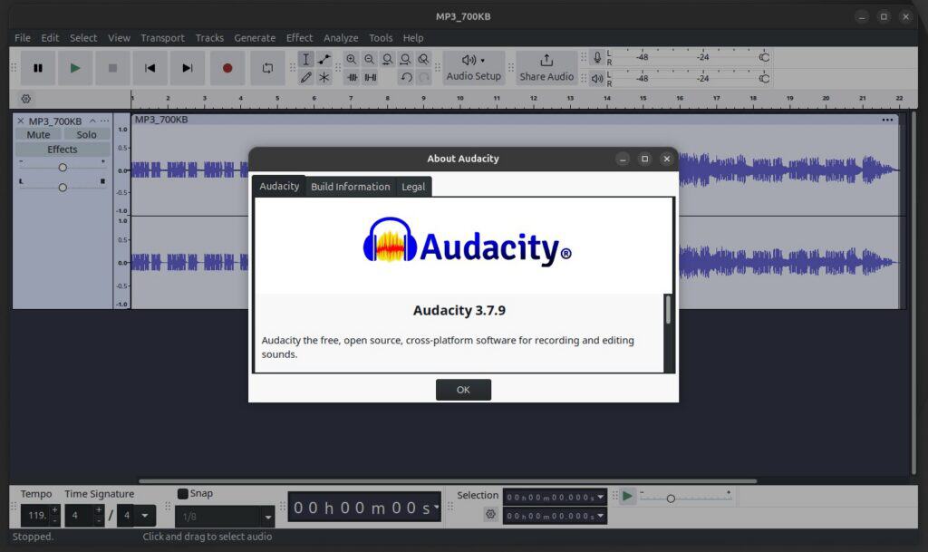Click the Zoom Out magnifier icon
The height and width of the screenshot is (552, 928).
[370, 59]
